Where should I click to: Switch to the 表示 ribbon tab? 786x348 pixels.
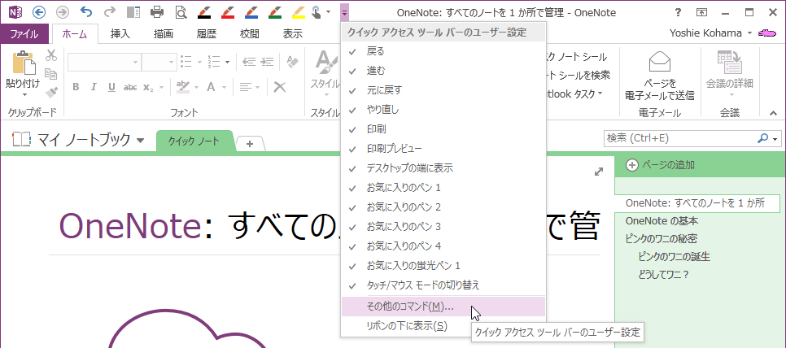[x=293, y=34]
